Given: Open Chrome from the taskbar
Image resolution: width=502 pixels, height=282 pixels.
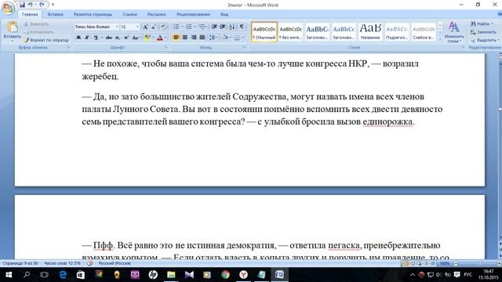Looking at the screenshot, I should [225, 275].
